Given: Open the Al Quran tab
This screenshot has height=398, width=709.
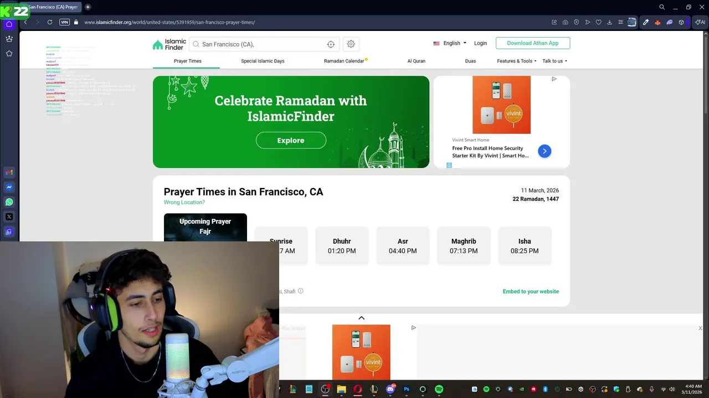Looking at the screenshot, I should pyautogui.click(x=417, y=61).
